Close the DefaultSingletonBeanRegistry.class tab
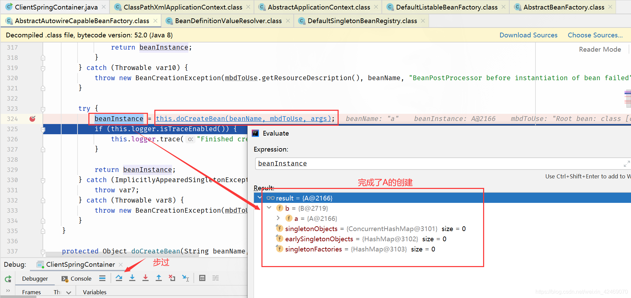 (x=423, y=21)
